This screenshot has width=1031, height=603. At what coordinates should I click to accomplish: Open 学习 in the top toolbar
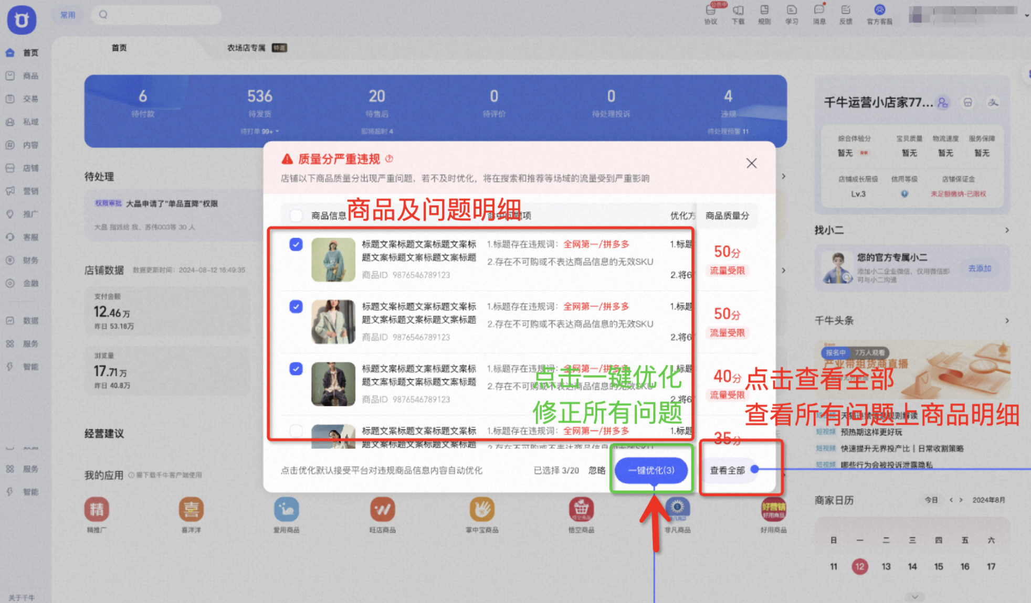(792, 14)
